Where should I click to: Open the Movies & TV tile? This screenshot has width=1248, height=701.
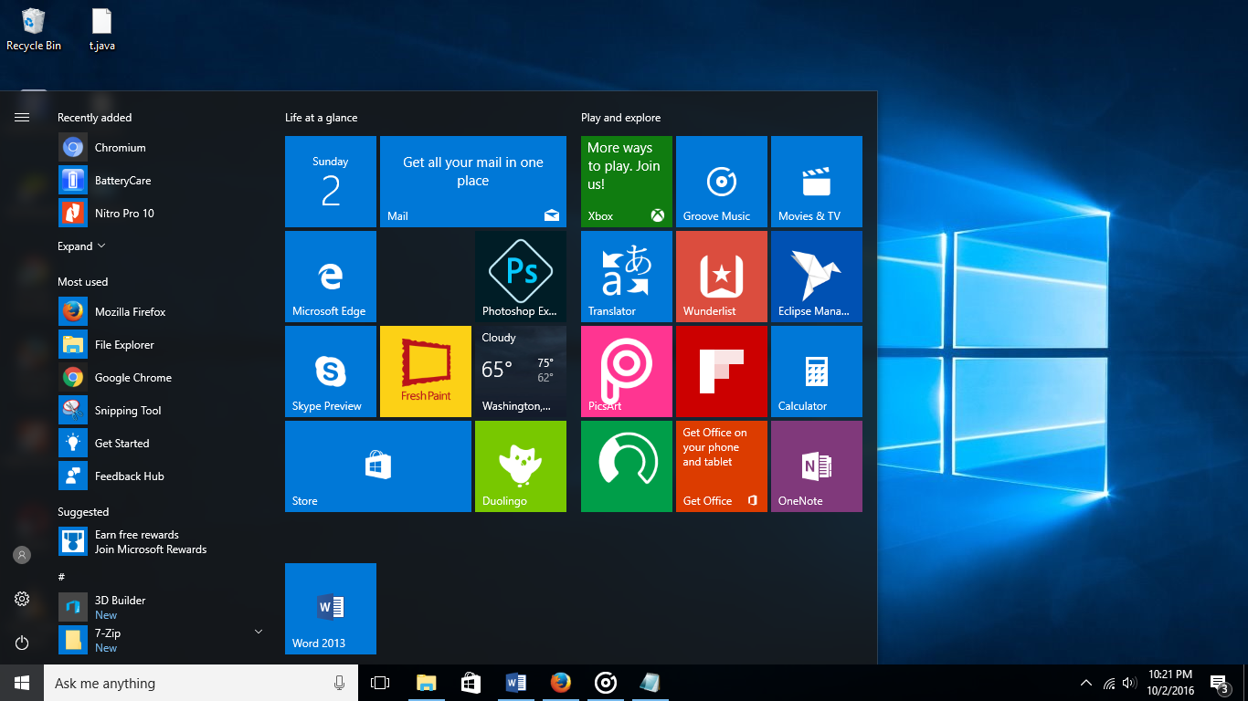pos(817,182)
